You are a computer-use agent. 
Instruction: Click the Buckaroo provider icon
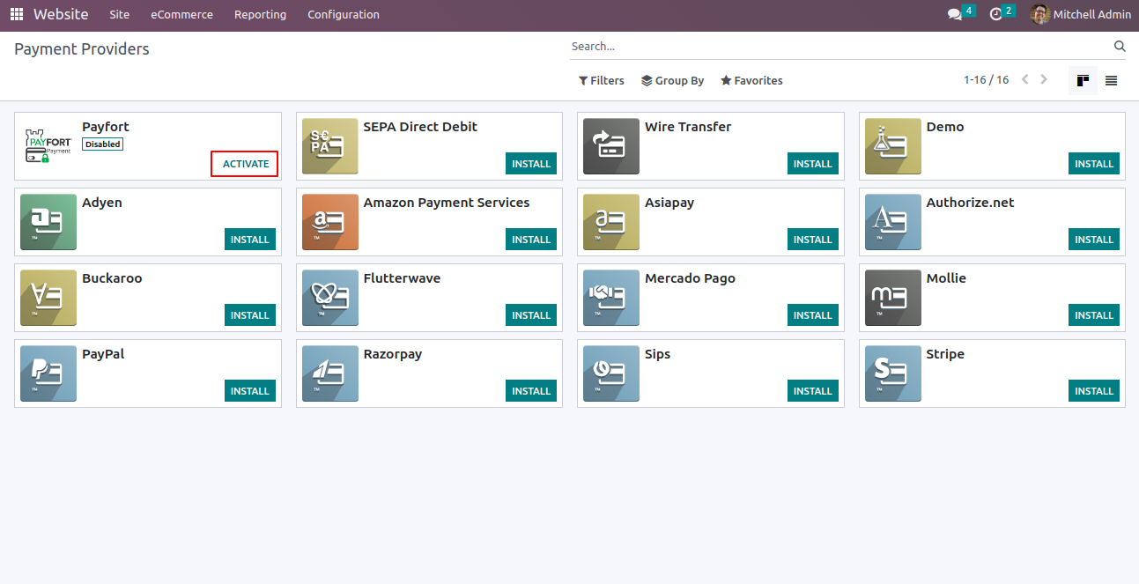[x=48, y=298]
